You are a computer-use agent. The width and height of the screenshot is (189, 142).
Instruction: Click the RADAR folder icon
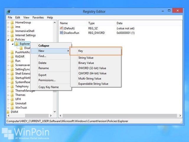click(x=12, y=57)
